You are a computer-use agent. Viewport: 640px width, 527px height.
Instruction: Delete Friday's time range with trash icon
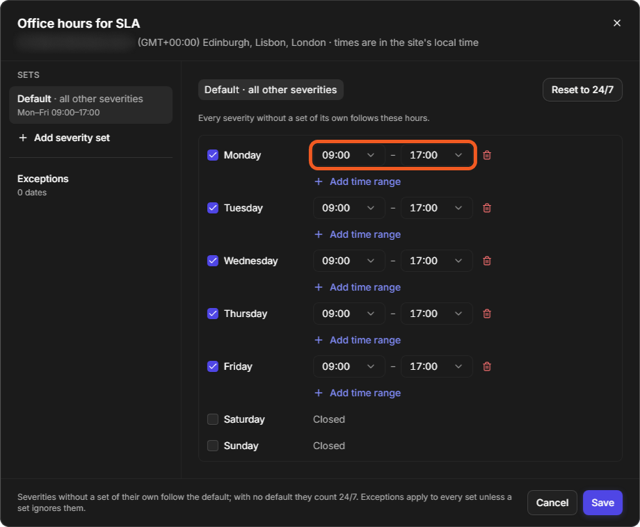click(487, 366)
